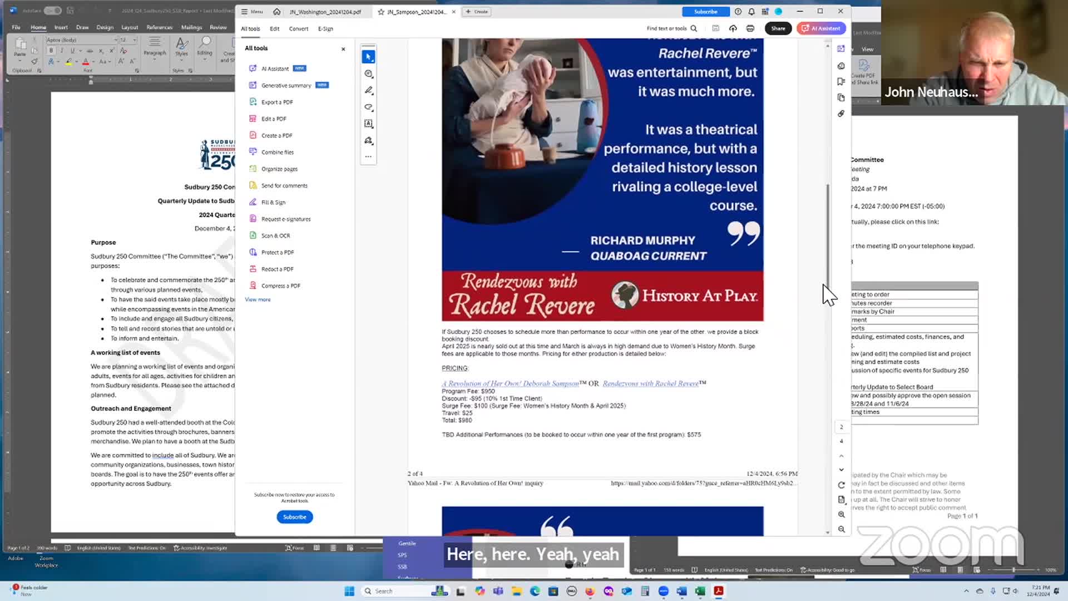Pick the yellow text highlight color
Image resolution: width=1068 pixels, height=601 pixels.
click(68, 62)
